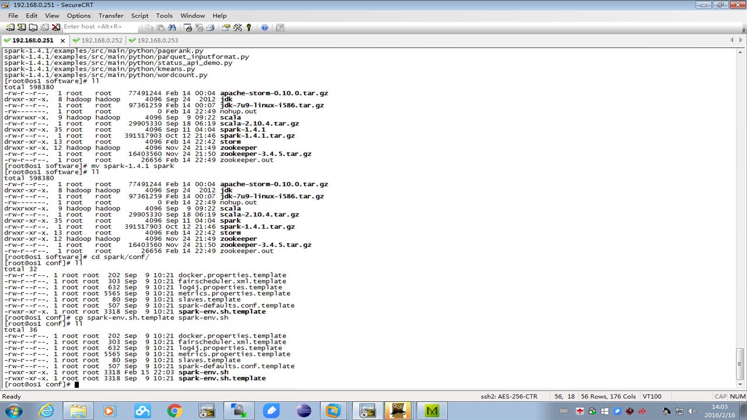Click the Print printer icon
This screenshot has height=420, width=747.
(x=210, y=27)
